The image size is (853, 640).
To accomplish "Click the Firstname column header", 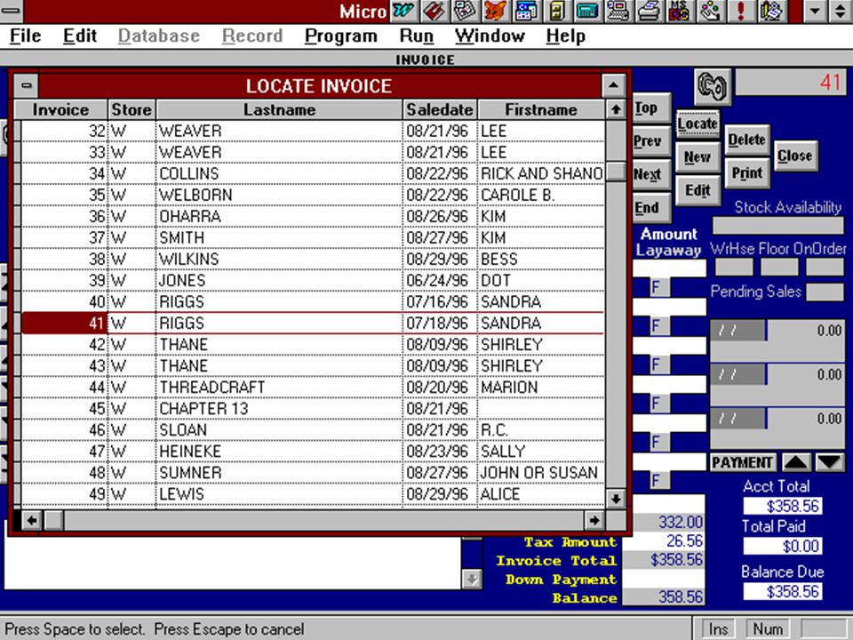I will click(541, 110).
